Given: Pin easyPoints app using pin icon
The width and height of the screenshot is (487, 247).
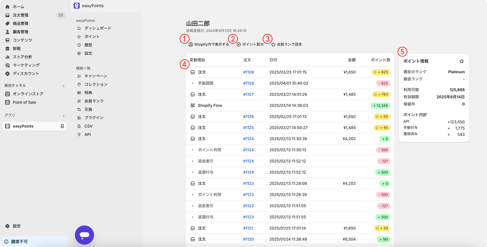Looking at the screenshot, I should 62,126.
